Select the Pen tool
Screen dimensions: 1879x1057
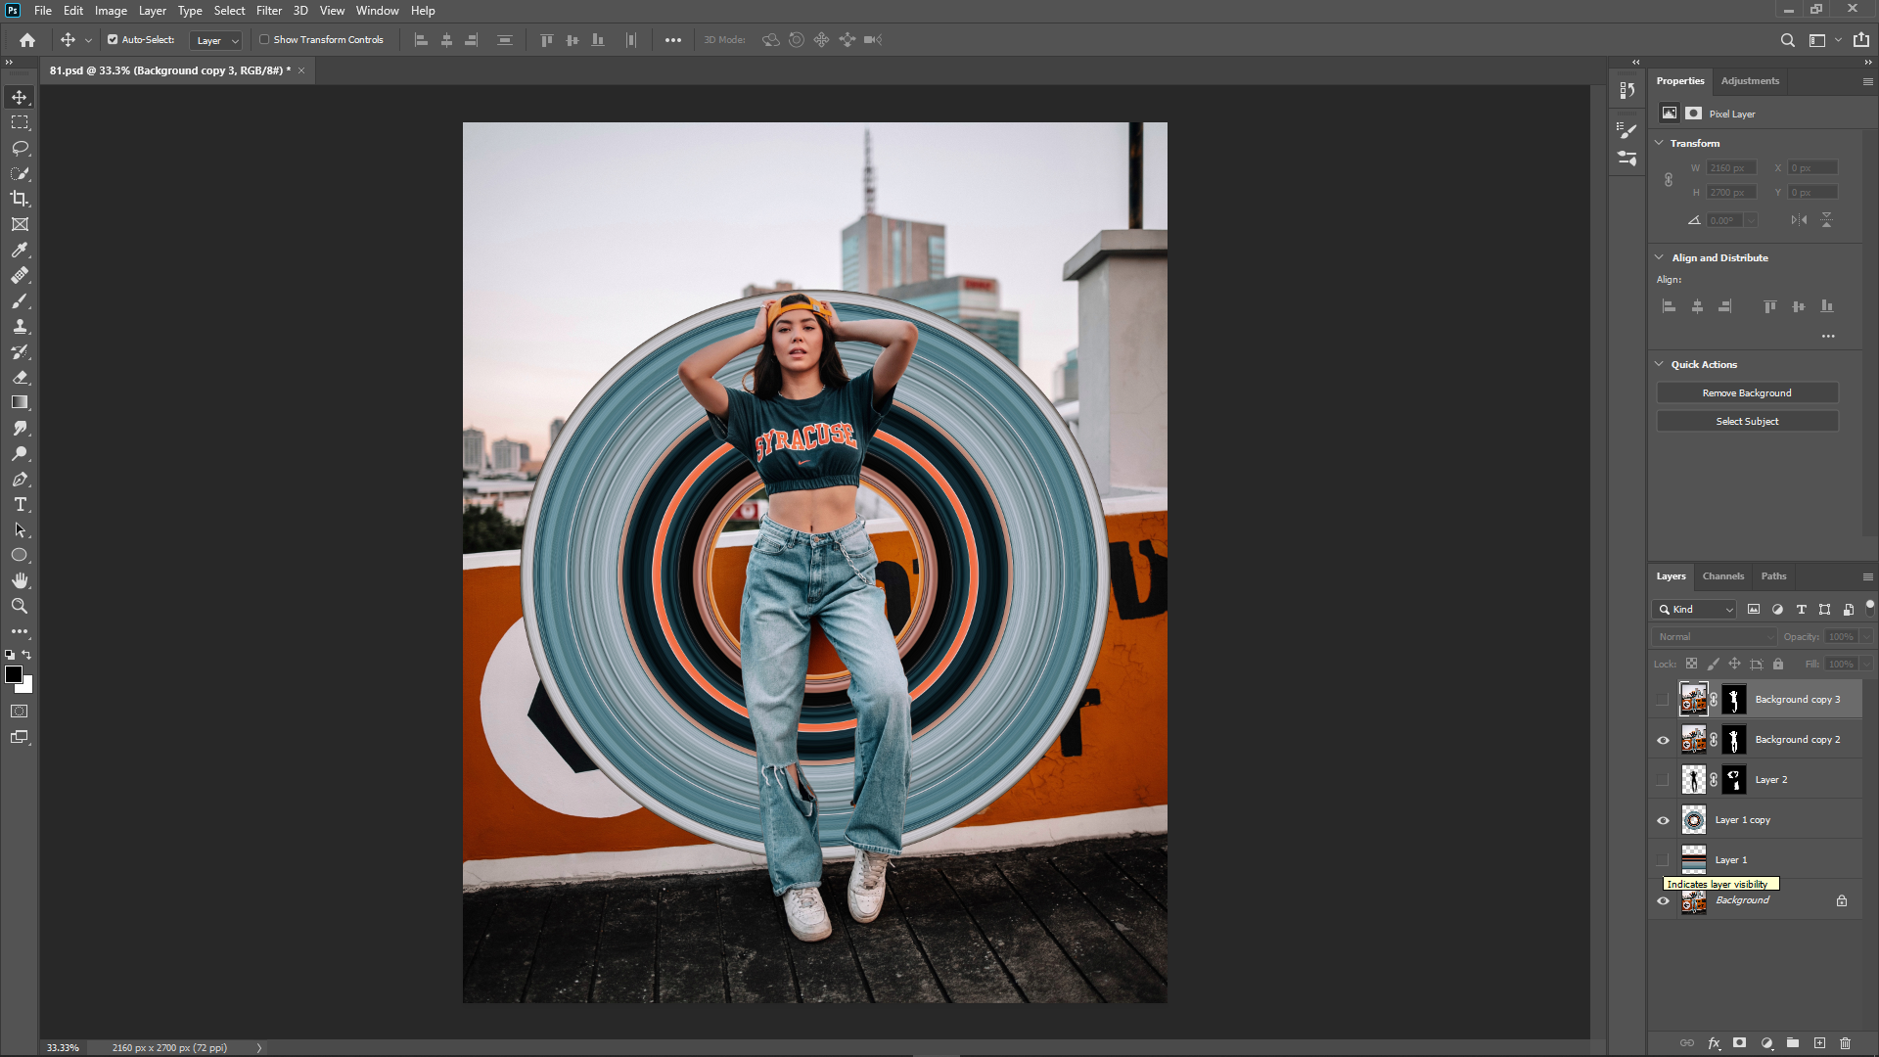coord(20,479)
